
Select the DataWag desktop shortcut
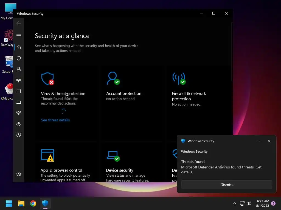pos(7,38)
